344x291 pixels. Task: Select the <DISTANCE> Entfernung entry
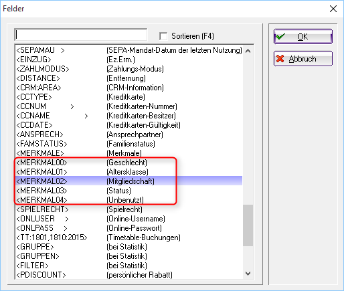pos(129,78)
